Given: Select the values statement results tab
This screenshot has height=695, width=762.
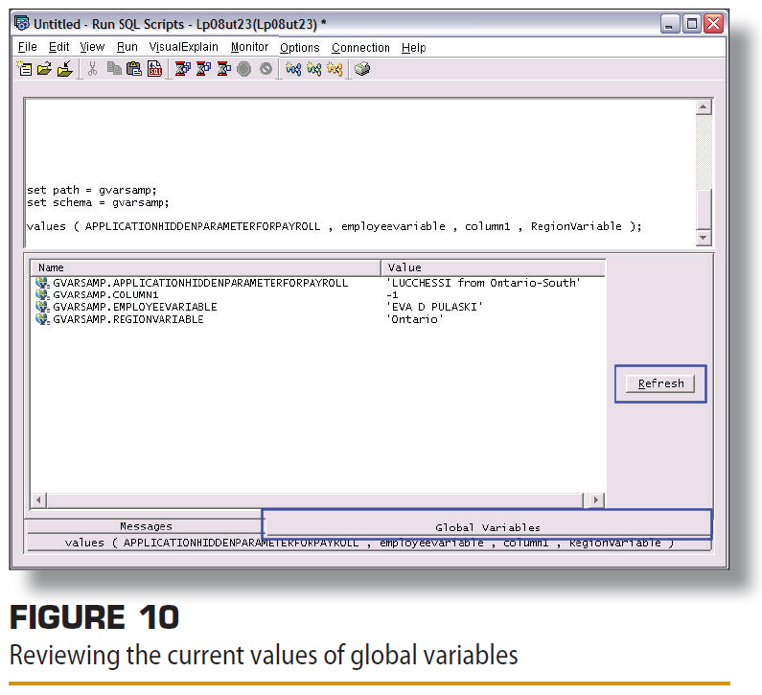Looking at the screenshot, I should [x=369, y=543].
